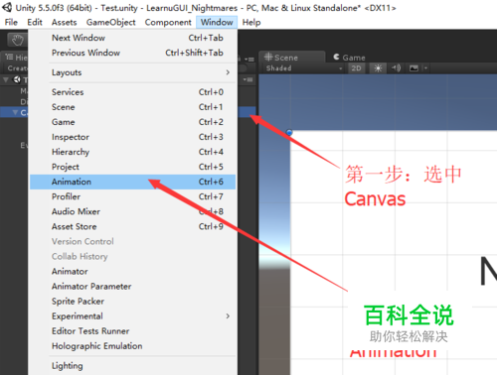
Task: Select Game from Window menu
Action: 132,122
